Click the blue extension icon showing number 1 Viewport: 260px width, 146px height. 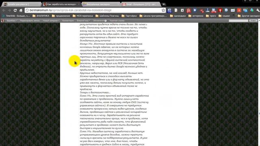(208, 11)
